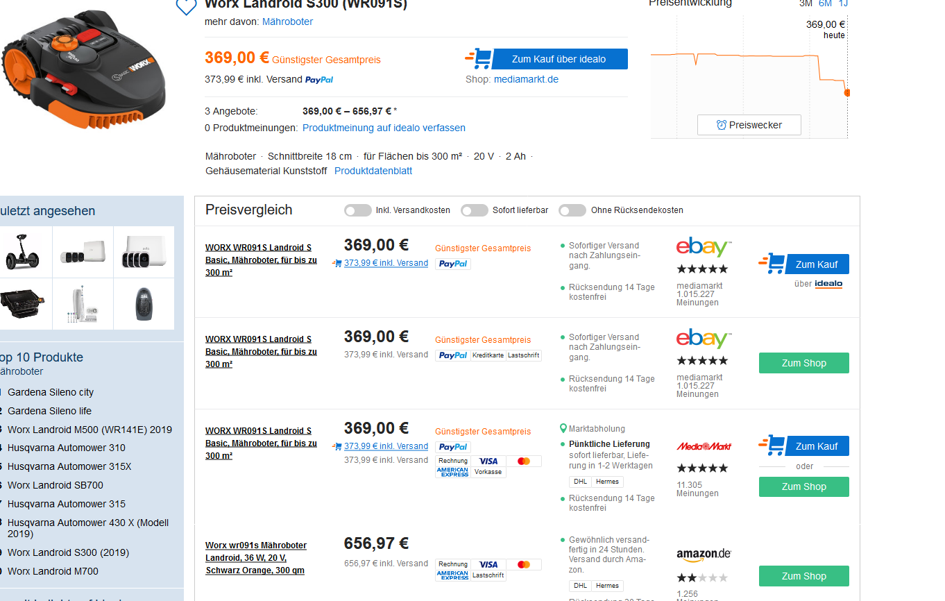The image size is (945, 601).
Task: Click the MediaMarkt logo in third offer
Action: click(x=704, y=446)
